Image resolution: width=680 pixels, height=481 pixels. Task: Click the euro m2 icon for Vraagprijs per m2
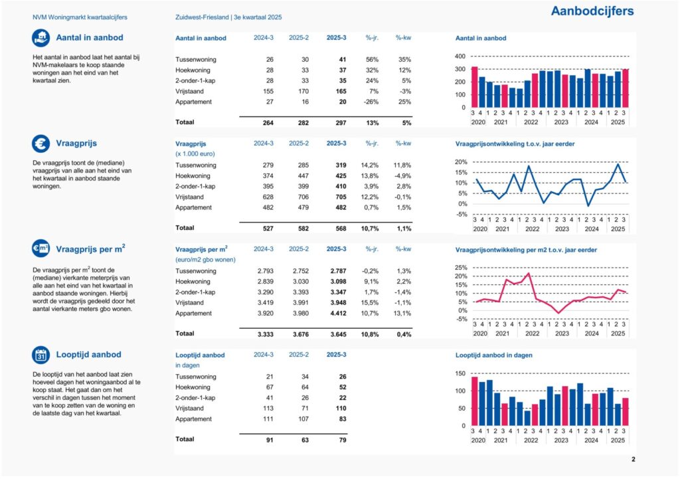click(41, 249)
